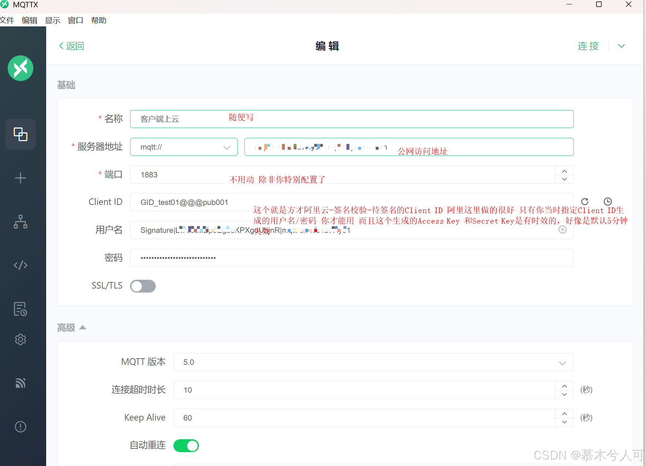The height and width of the screenshot is (466, 646).
Task: Disable the 自动重连 auto reconnect switch
Action: 186,446
